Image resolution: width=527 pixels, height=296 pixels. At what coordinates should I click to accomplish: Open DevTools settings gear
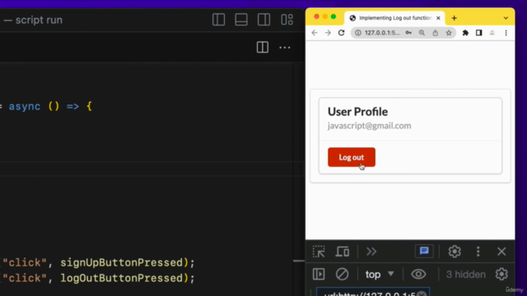[x=455, y=252]
